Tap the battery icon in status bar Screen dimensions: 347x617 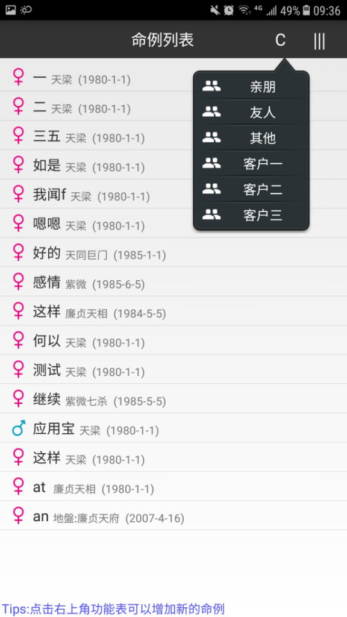click(306, 10)
